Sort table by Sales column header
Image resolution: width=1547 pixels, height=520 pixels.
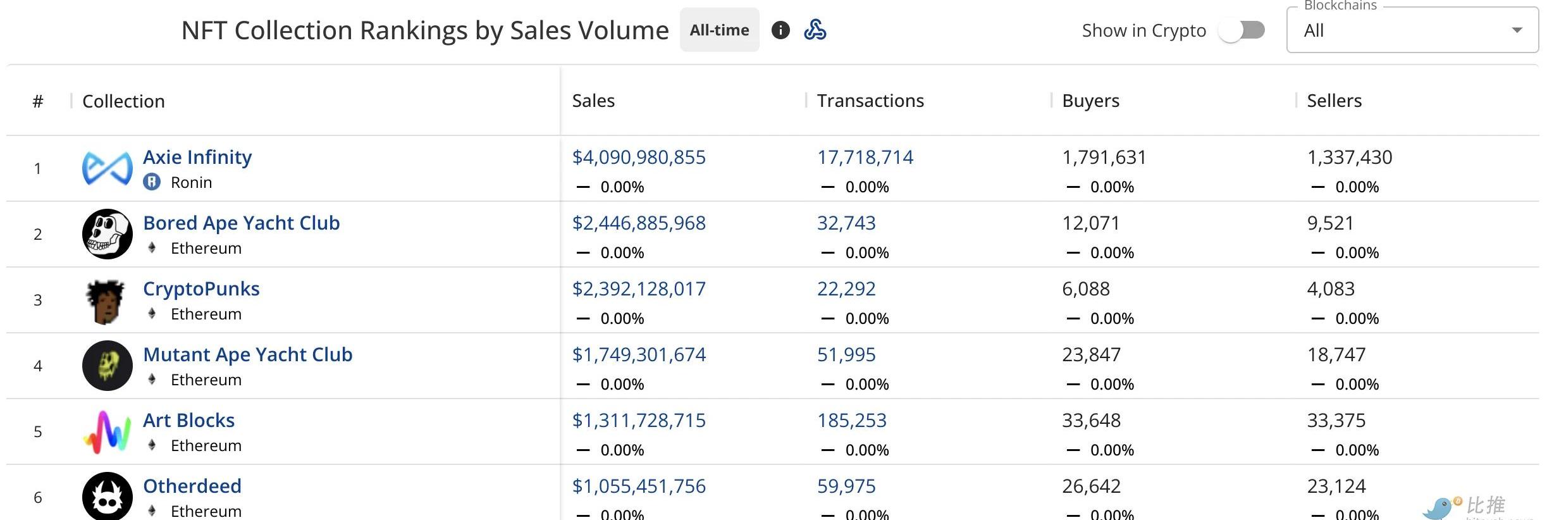click(x=593, y=101)
